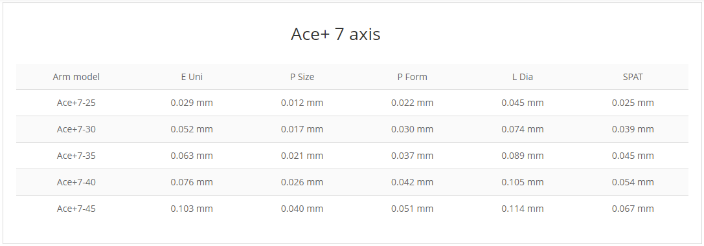The height and width of the screenshot is (246, 704).
Task: Select the 0.017 mm P Size value
Action: (x=302, y=129)
